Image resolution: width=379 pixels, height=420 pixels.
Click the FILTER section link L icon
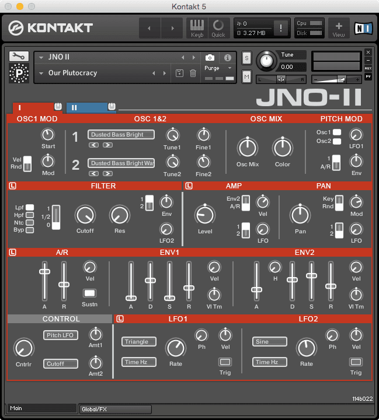13,185
